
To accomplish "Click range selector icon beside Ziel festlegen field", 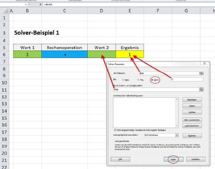I will click(x=201, y=73).
